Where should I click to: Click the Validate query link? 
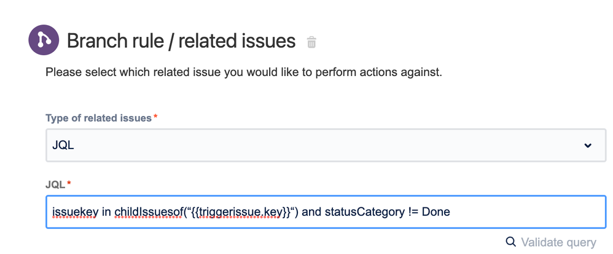[558, 242]
